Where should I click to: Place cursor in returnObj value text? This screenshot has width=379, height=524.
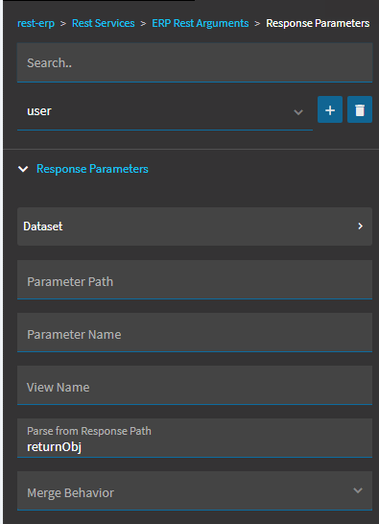(x=54, y=447)
